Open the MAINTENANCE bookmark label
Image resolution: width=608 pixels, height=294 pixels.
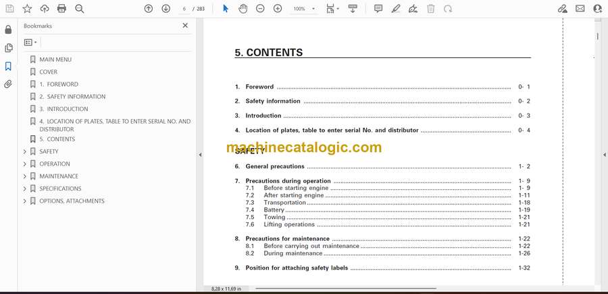[x=59, y=176]
